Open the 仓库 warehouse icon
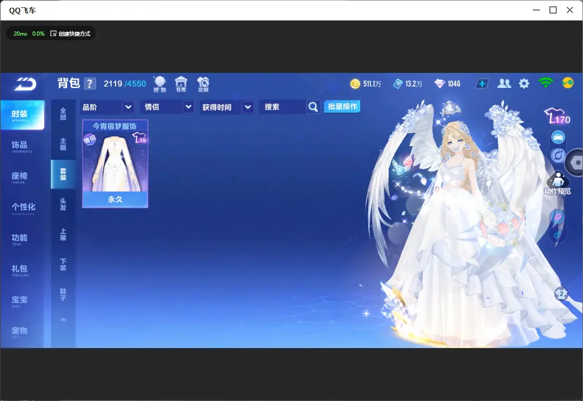Viewport: 583px width, 401px height. pos(181,84)
